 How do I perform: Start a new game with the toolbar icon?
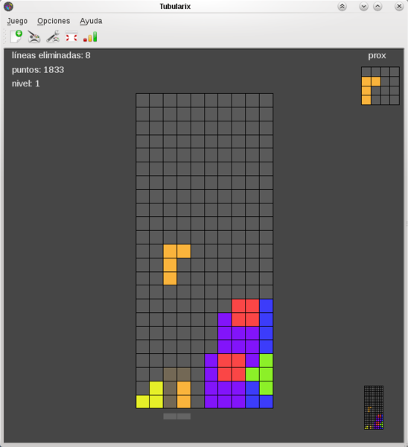pos(16,37)
